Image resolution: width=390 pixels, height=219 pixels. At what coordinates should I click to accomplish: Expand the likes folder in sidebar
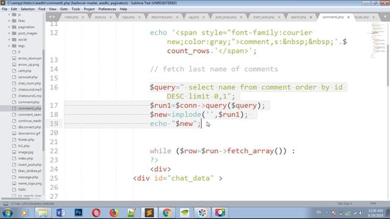pyautogui.click(x=9, y=21)
